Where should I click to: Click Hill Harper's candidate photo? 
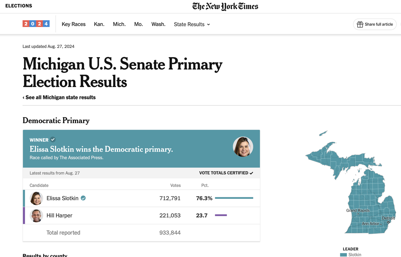pos(36,216)
